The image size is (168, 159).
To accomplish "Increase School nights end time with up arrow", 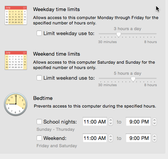I will pos(154,120).
